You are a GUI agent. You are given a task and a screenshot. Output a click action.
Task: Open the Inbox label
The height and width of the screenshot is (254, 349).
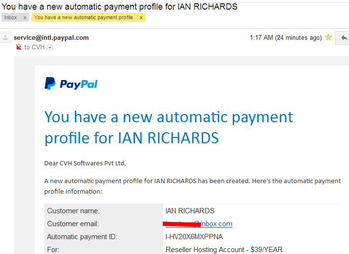pyautogui.click(x=11, y=17)
